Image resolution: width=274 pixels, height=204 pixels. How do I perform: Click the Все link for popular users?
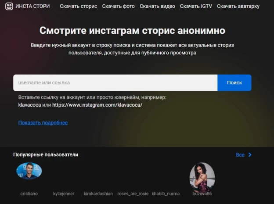[240, 155]
